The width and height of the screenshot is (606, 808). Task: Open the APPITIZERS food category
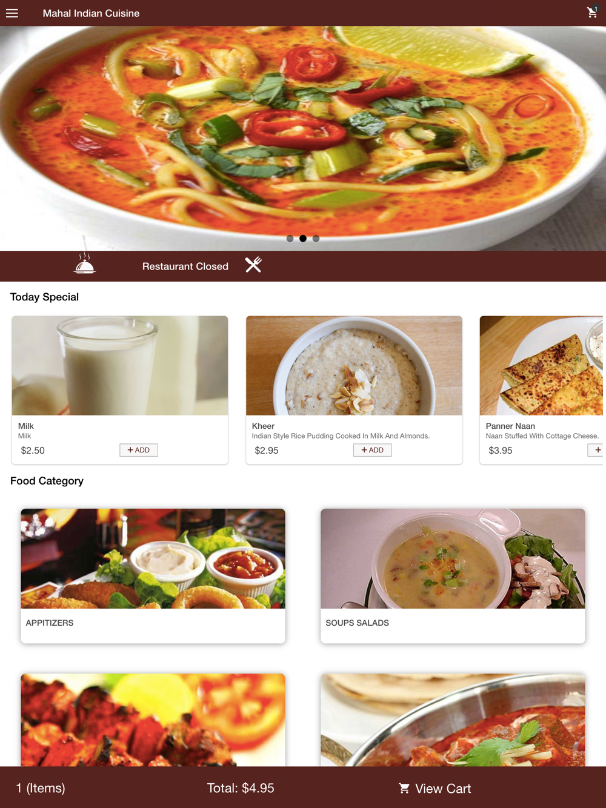[153, 576]
